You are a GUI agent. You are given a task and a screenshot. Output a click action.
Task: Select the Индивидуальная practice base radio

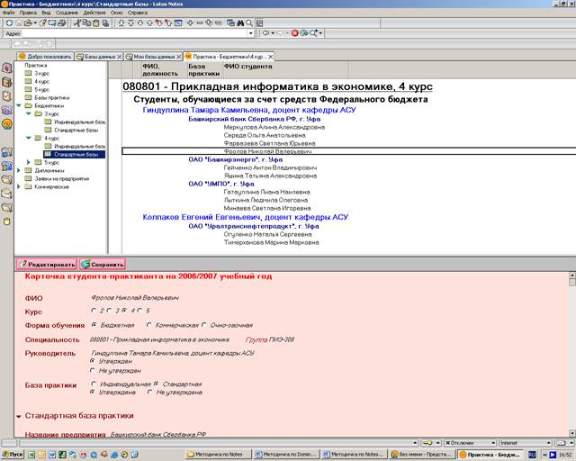[94, 384]
